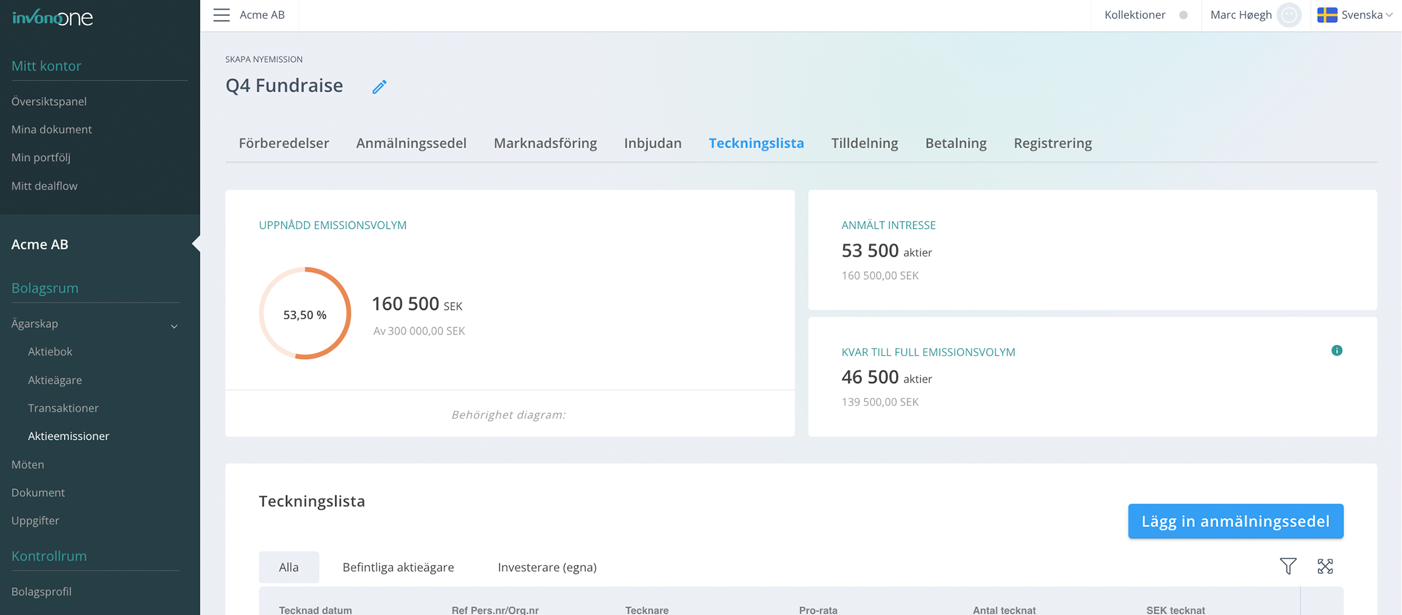Click the green info icon
This screenshot has height=615, width=1402.
pyautogui.click(x=1336, y=351)
